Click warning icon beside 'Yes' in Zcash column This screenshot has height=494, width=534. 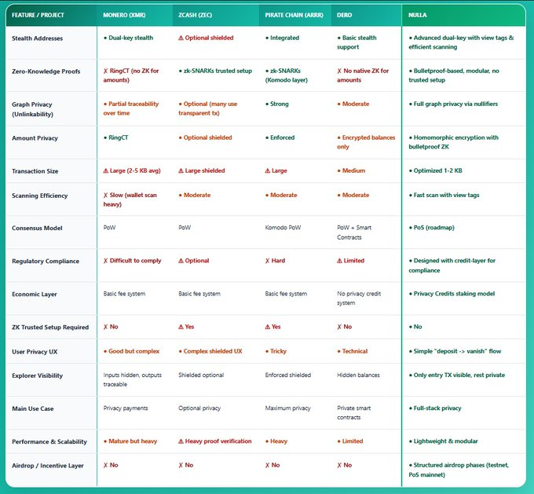coord(181,327)
